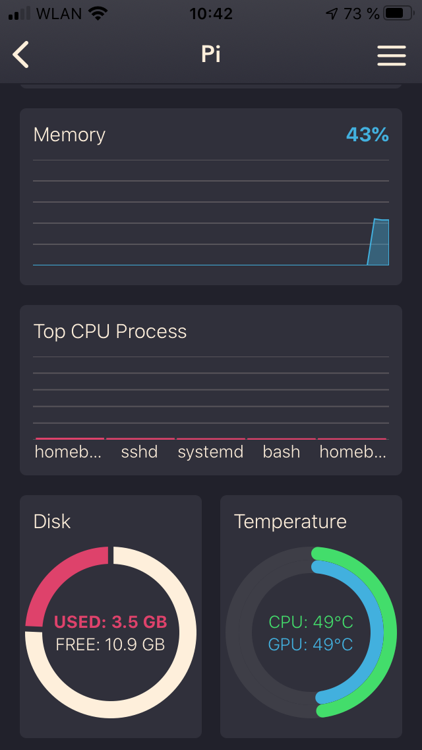
Task: Select the bash process label
Action: 282,452
